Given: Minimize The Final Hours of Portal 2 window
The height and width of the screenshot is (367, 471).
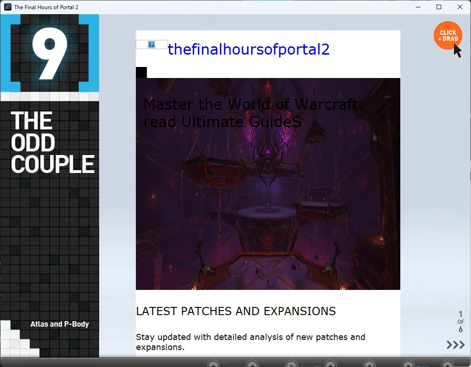Looking at the screenshot, I should point(418,7).
